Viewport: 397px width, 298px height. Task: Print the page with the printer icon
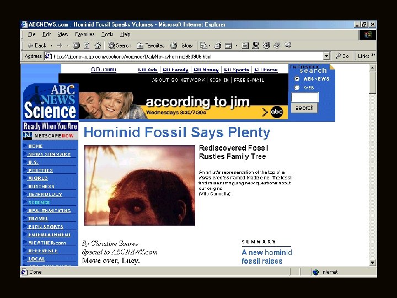pos(217,46)
